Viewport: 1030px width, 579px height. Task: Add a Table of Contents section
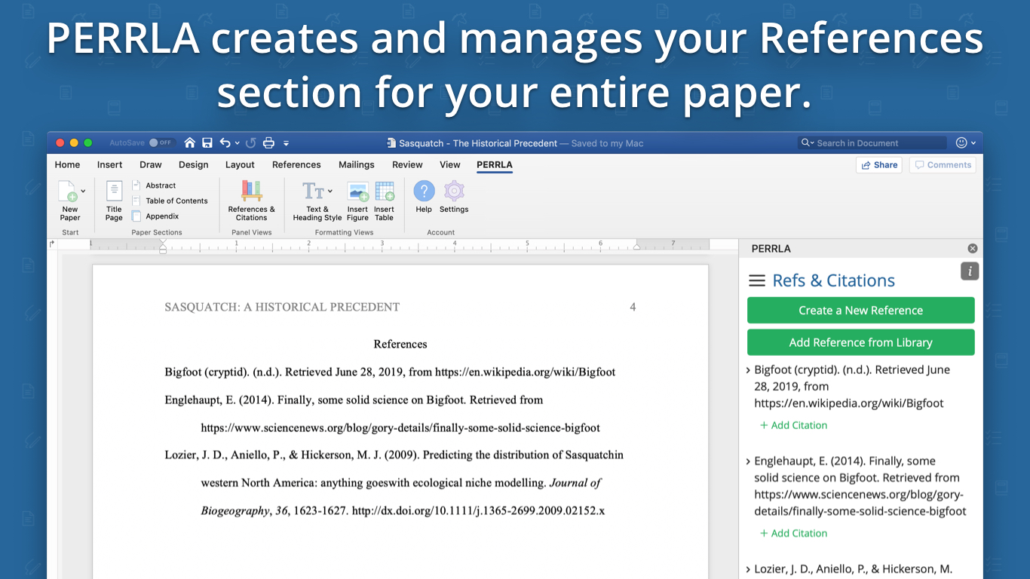point(170,201)
